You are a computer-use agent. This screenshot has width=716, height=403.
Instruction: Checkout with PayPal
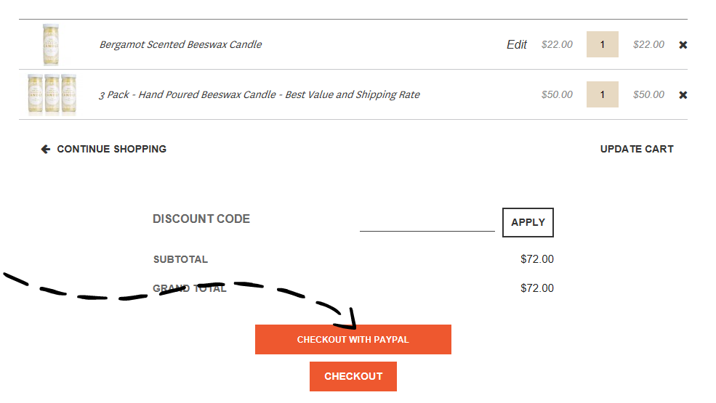pos(353,340)
